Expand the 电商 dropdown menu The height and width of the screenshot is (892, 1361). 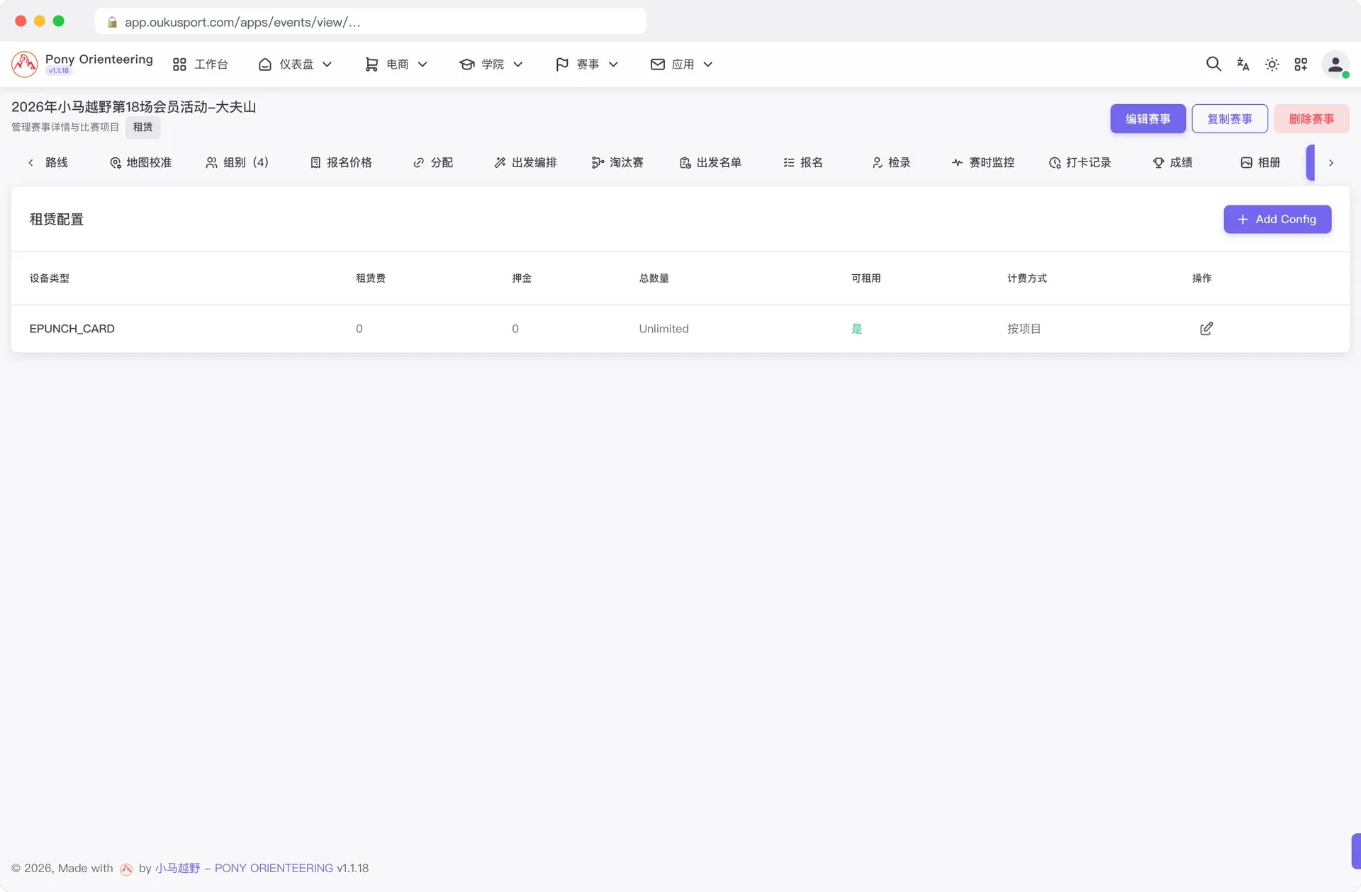(396, 64)
